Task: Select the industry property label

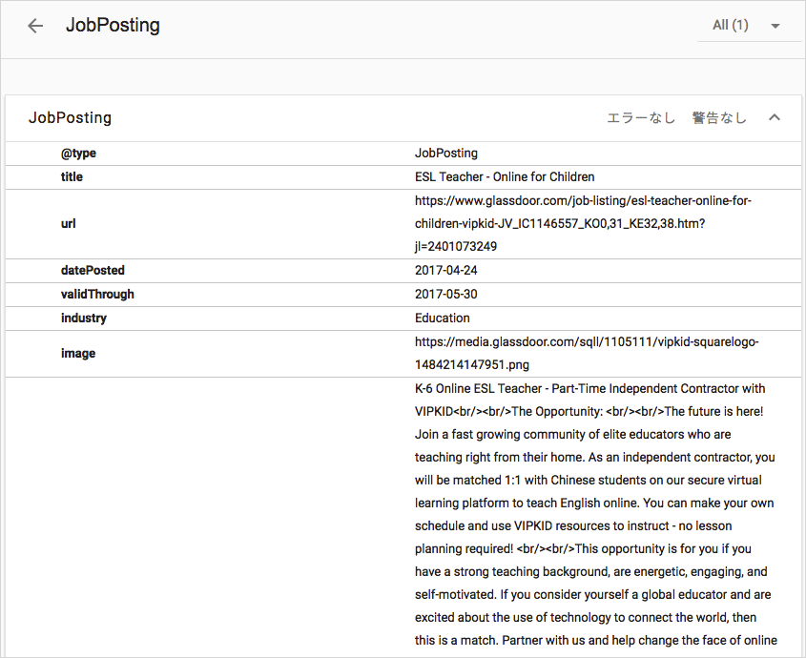Action: (x=84, y=319)
